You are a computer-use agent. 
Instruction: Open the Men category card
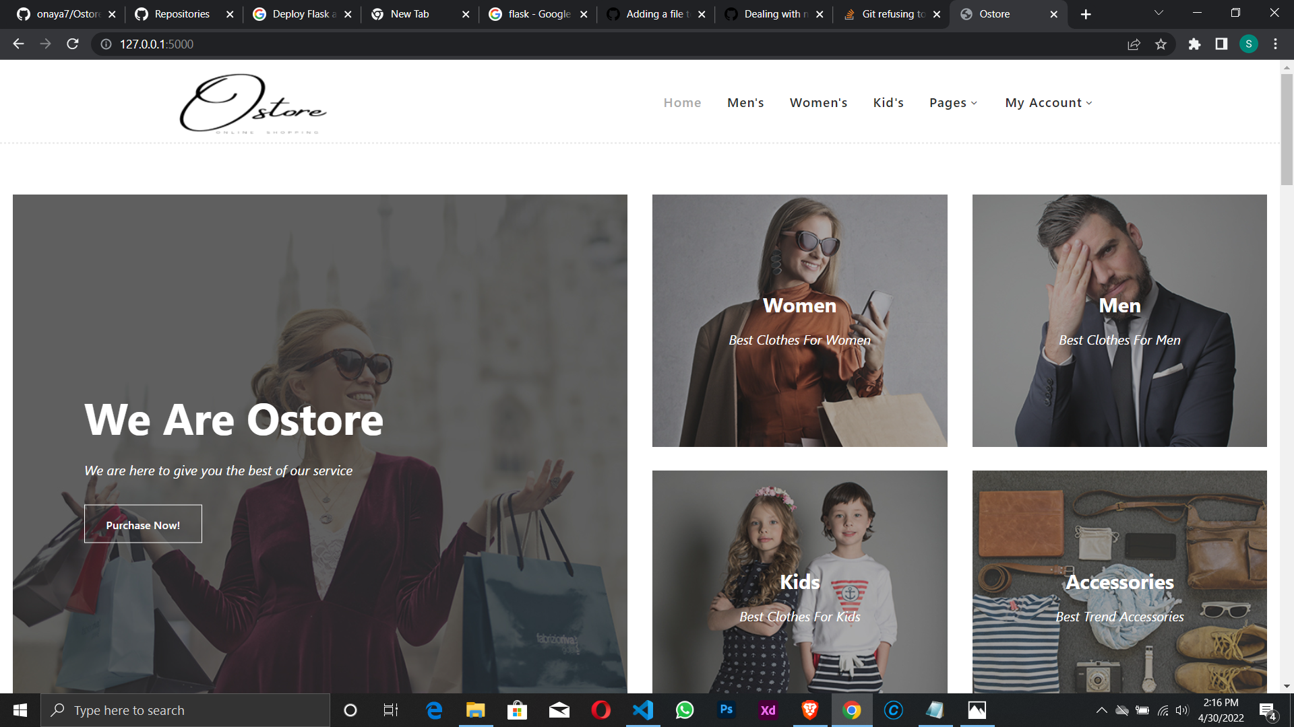point(1119,320)
